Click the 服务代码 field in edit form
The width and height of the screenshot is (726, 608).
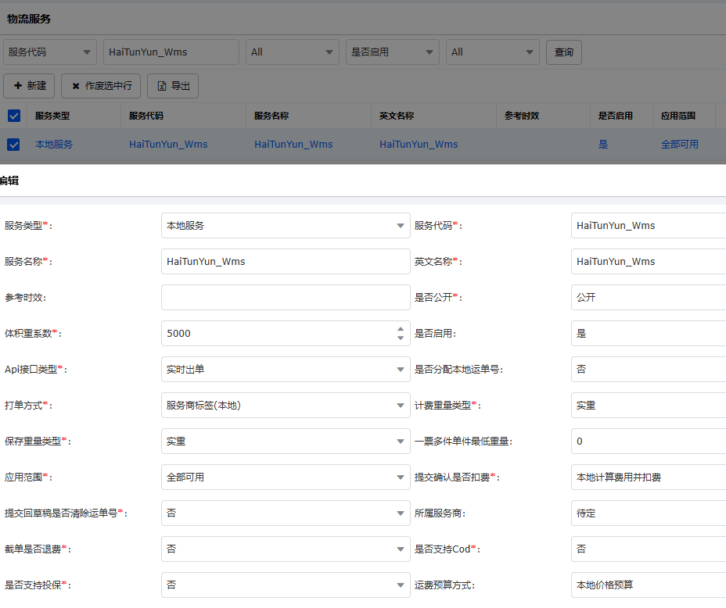(649, 226)
